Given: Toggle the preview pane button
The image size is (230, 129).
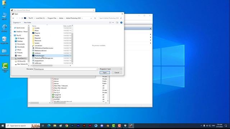Looking at the screenshot, I should (x=117, y=23).
